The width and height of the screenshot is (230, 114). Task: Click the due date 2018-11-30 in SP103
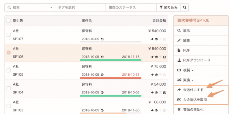pos(131,110)
